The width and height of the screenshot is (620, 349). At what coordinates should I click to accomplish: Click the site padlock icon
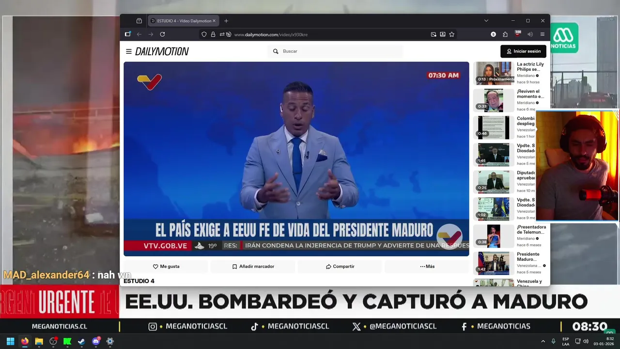[x=213, y=34]
